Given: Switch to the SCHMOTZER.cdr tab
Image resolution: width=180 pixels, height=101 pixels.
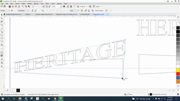Looking at the screenshot, I should click(x=85, y=14).
